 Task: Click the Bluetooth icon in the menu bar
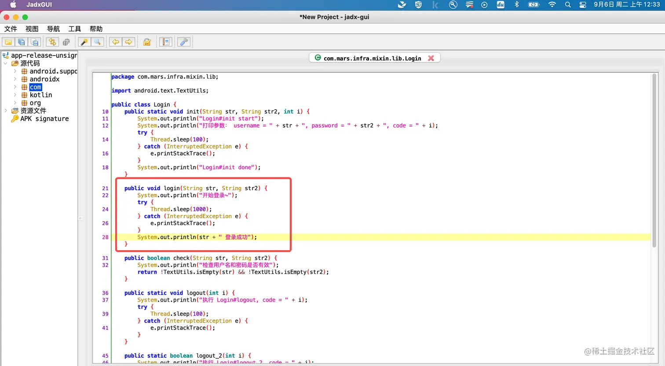click(x=517, y=5)
